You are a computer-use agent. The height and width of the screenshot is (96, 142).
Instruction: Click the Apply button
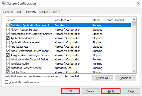coord(111,91)
